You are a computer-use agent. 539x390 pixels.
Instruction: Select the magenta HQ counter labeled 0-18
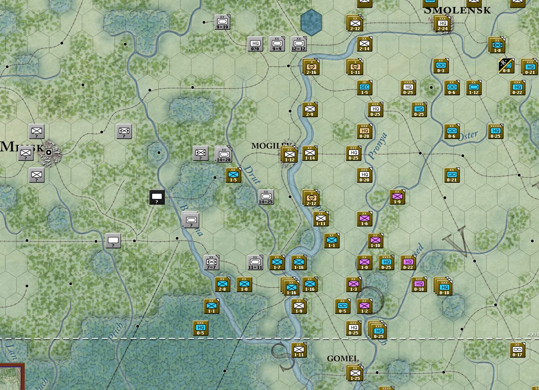(419, 284)
